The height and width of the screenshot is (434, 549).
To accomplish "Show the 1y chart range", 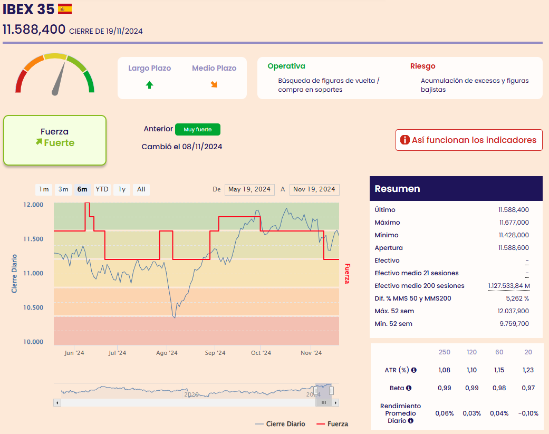I will coord(122,189).
